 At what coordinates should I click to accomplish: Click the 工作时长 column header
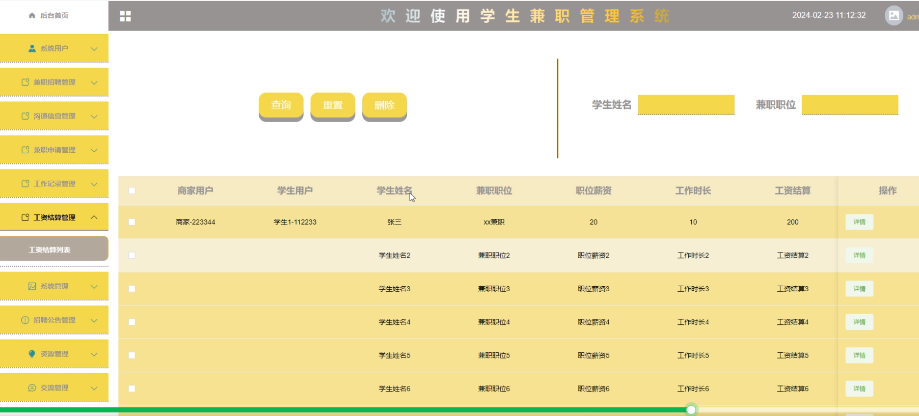tap(693, 190)
